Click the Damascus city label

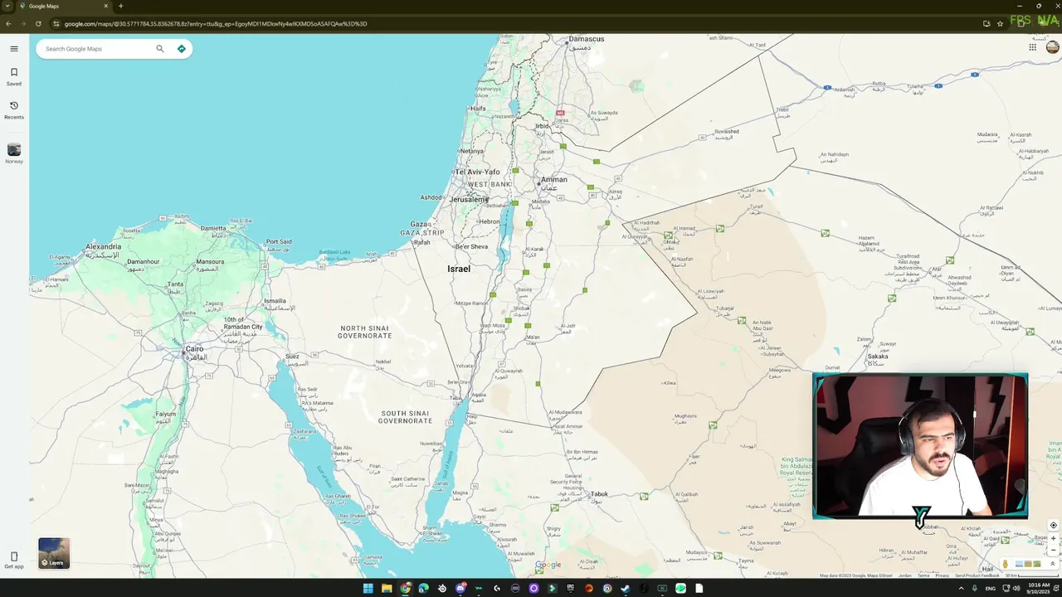coord(587,39)
